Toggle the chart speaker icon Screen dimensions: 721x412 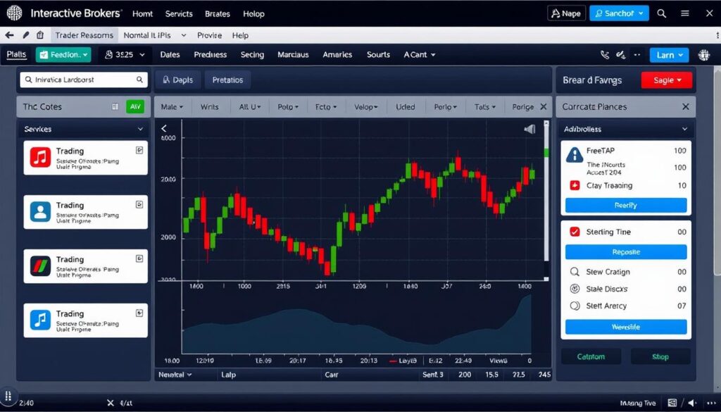tap(529, 129)
